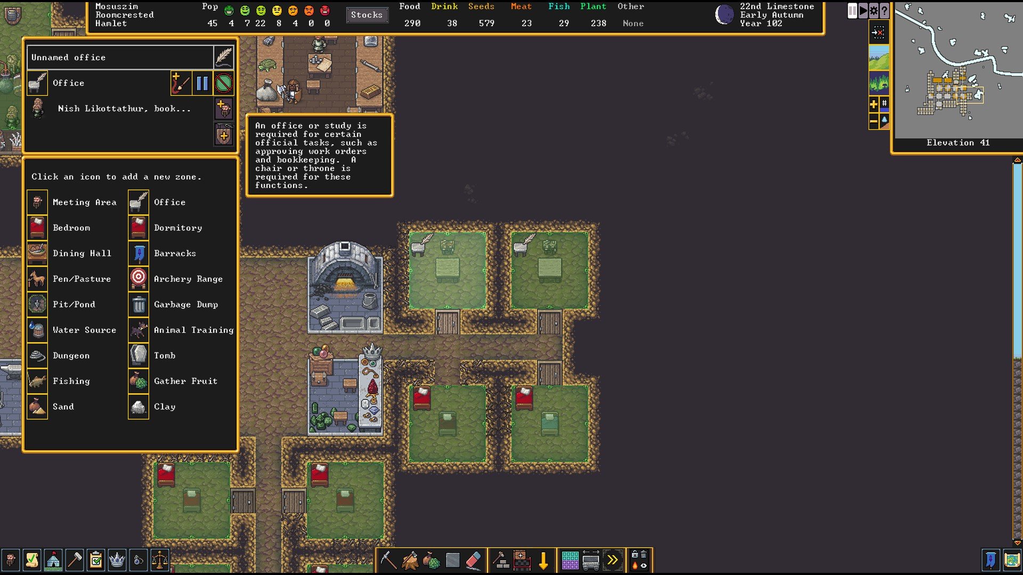1023x575 pixels.
Task: Select Bedroom from zone list
Action: [x=71, y=227]
